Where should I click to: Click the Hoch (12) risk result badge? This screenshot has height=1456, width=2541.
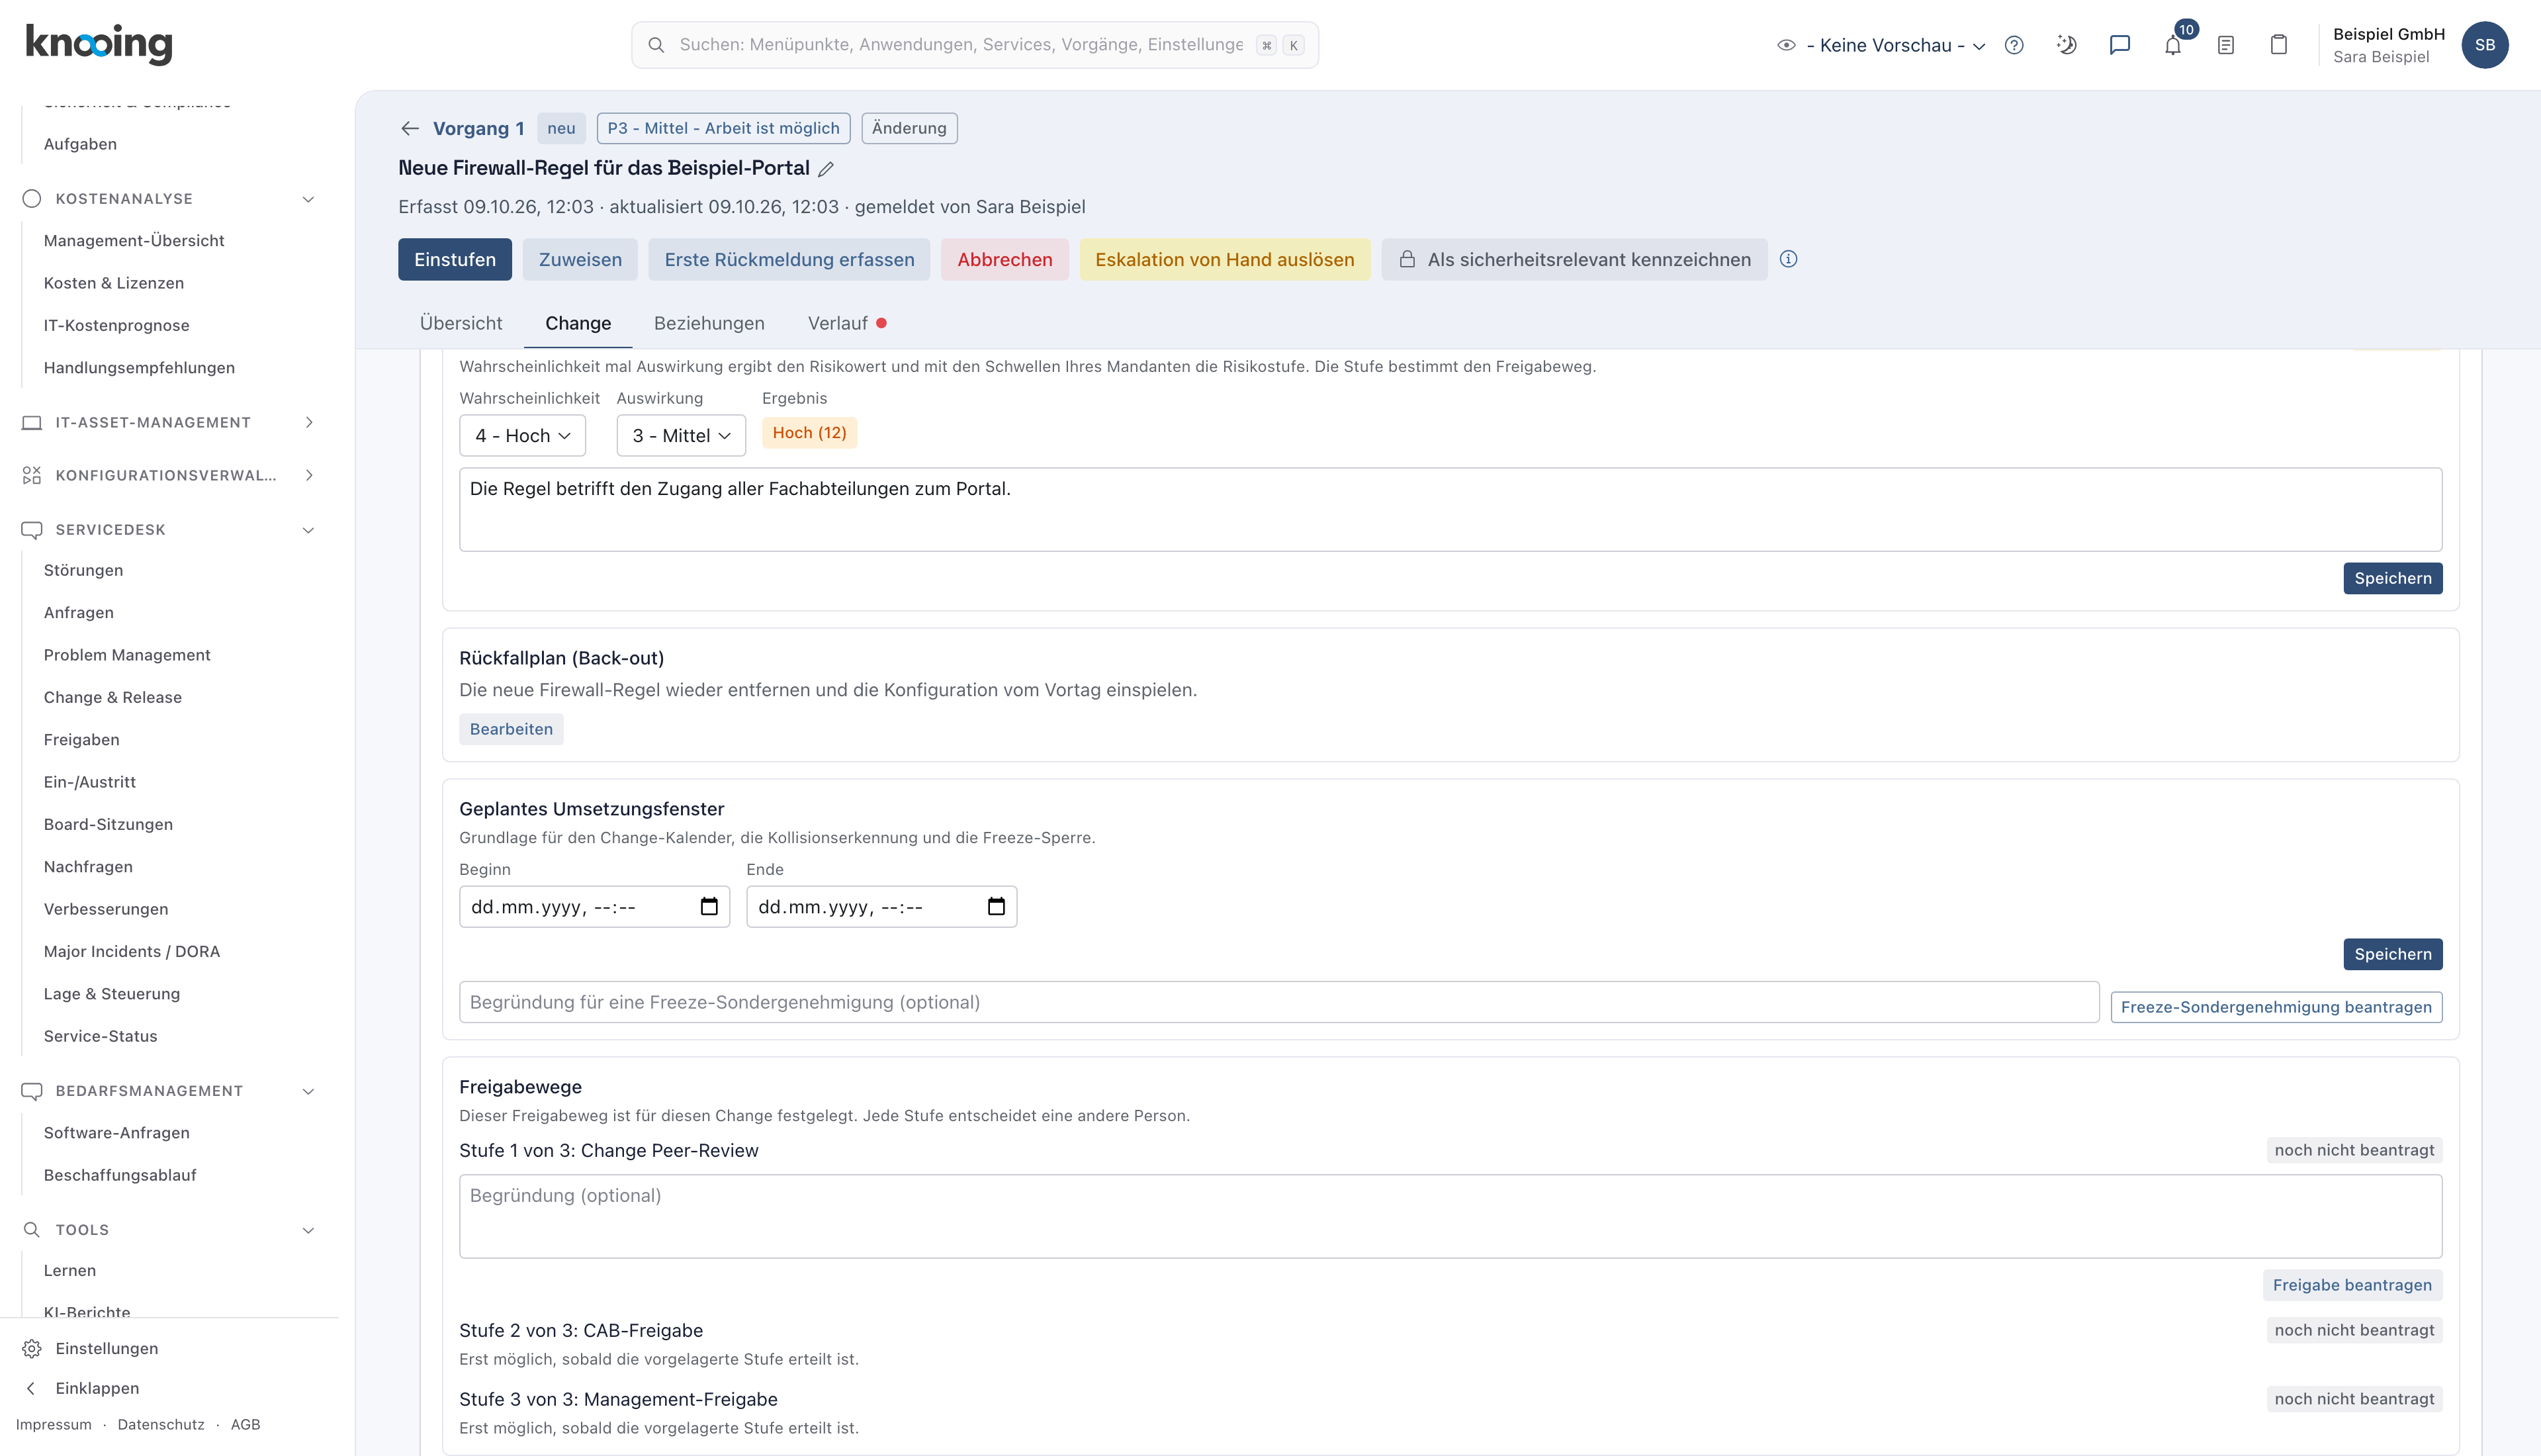810,433
